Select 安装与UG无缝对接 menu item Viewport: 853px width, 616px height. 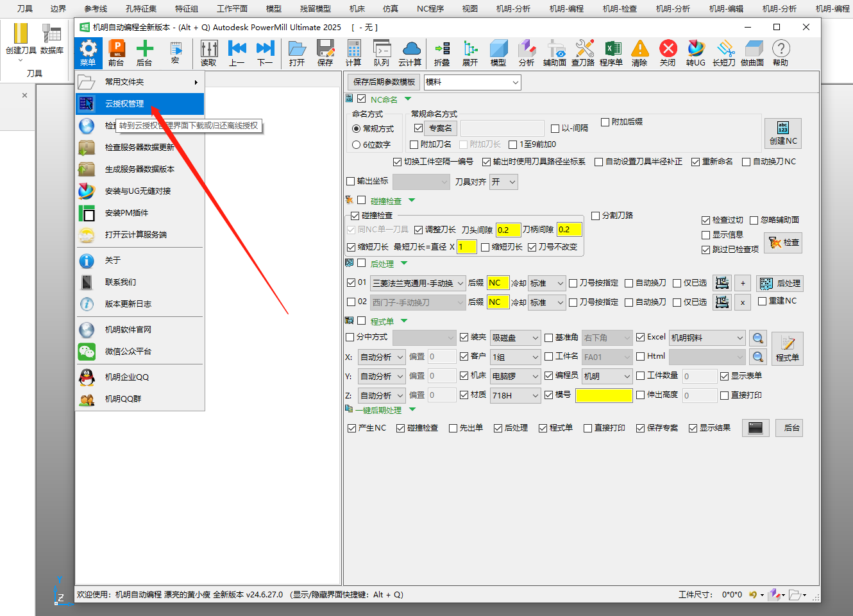[x=140, y=191]
